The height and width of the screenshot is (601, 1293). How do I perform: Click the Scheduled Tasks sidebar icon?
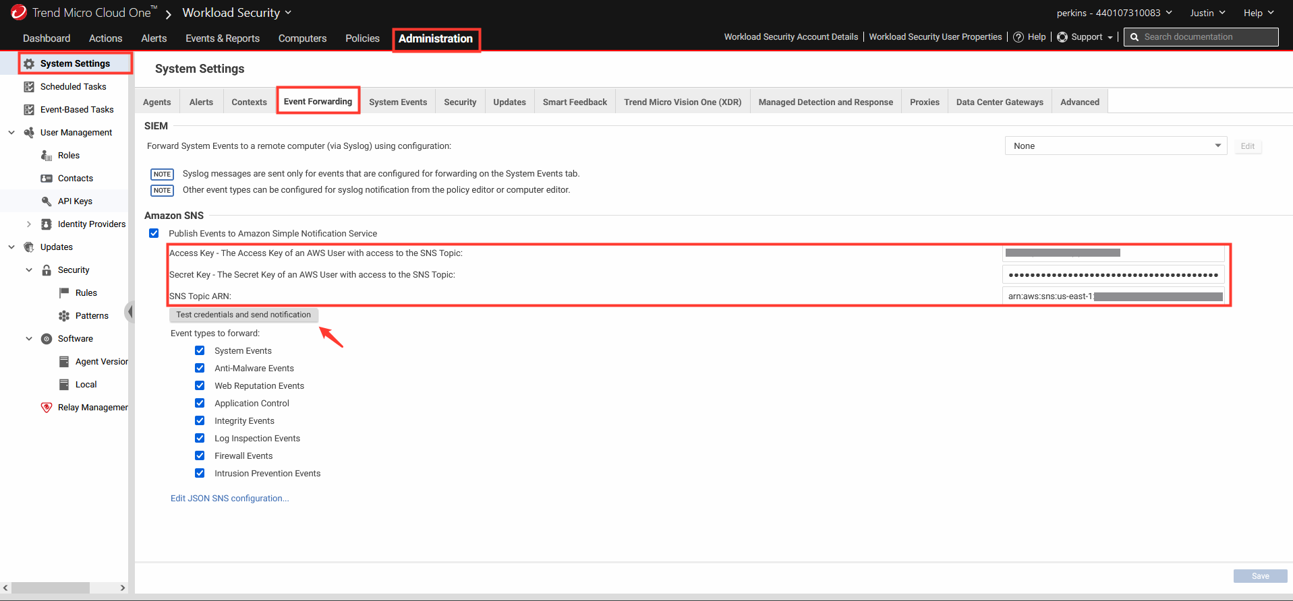tap(29, 87)
